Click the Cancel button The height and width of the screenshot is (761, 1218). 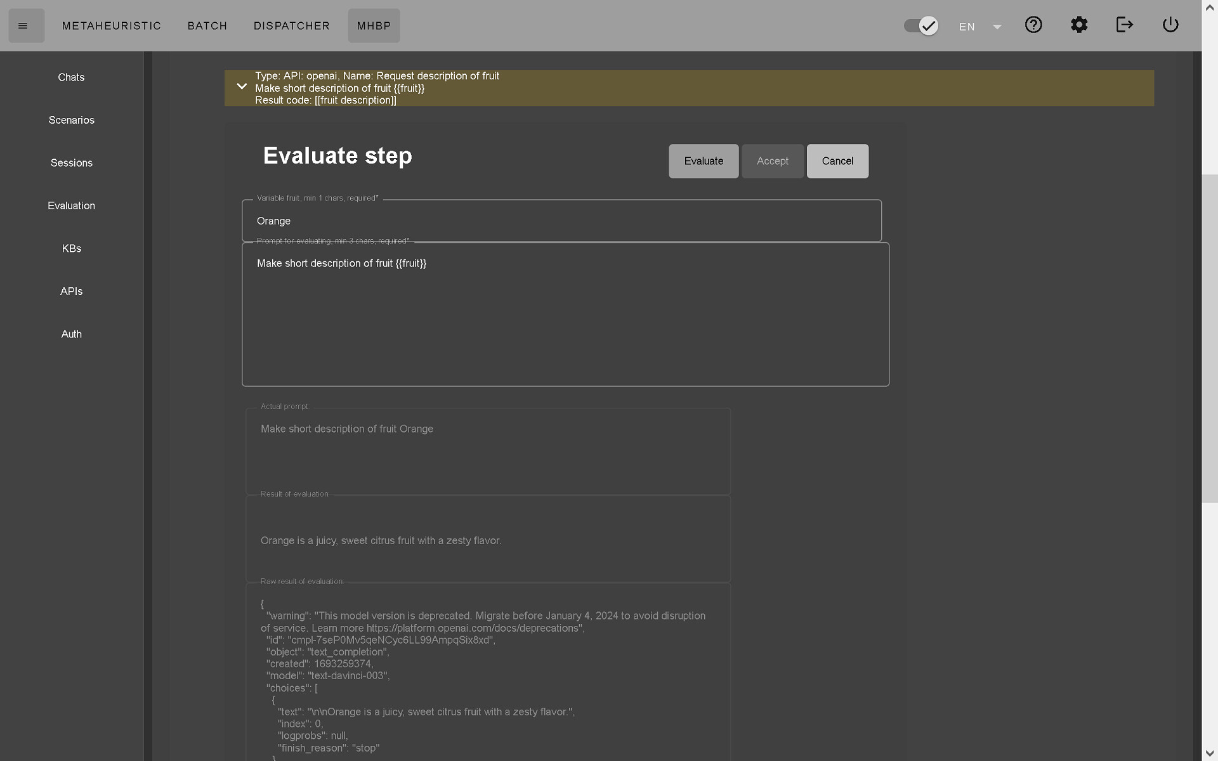[837, 161]
